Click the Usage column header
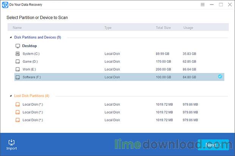 tap(188, 28)
